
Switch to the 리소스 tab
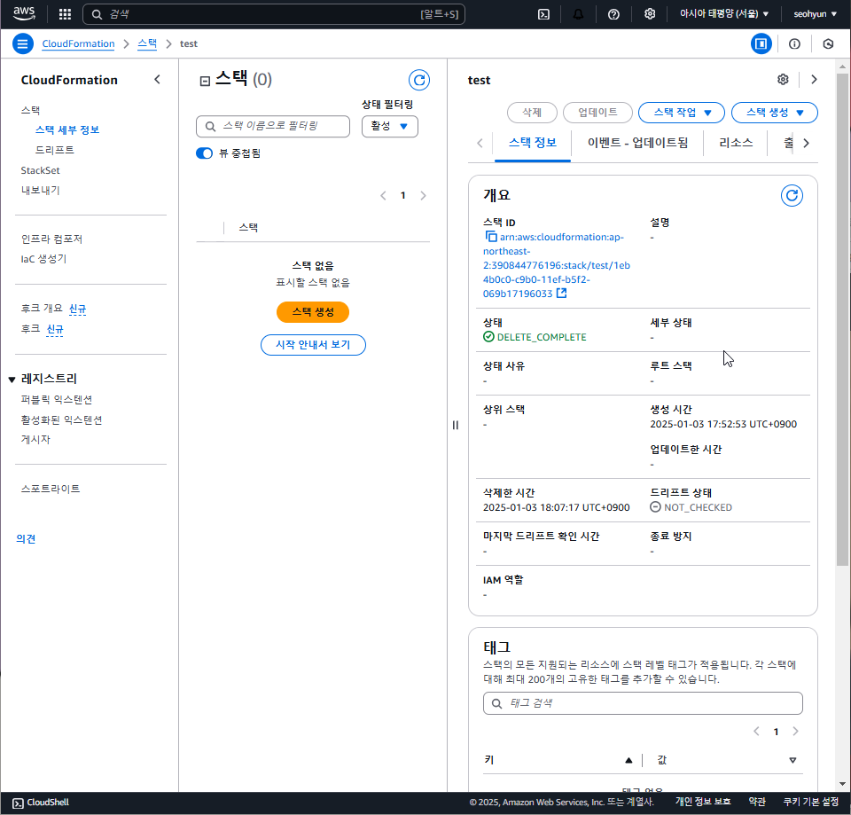736,143
